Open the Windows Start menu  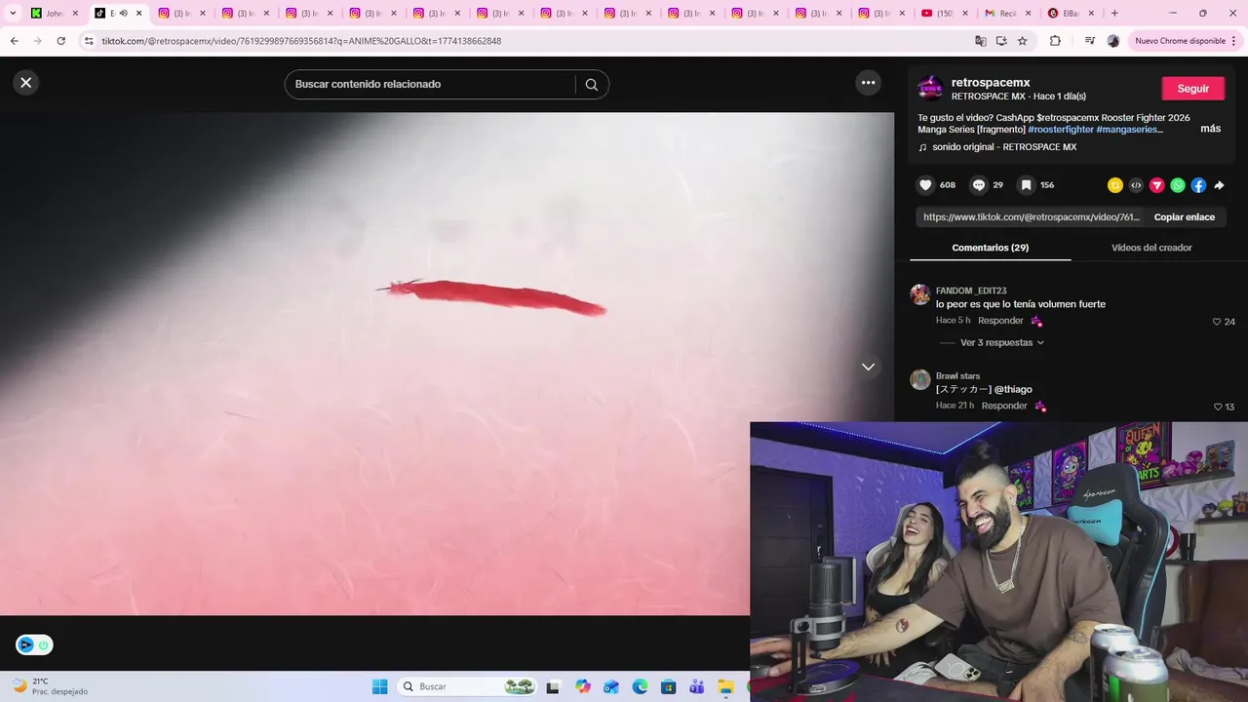point(379,686)
